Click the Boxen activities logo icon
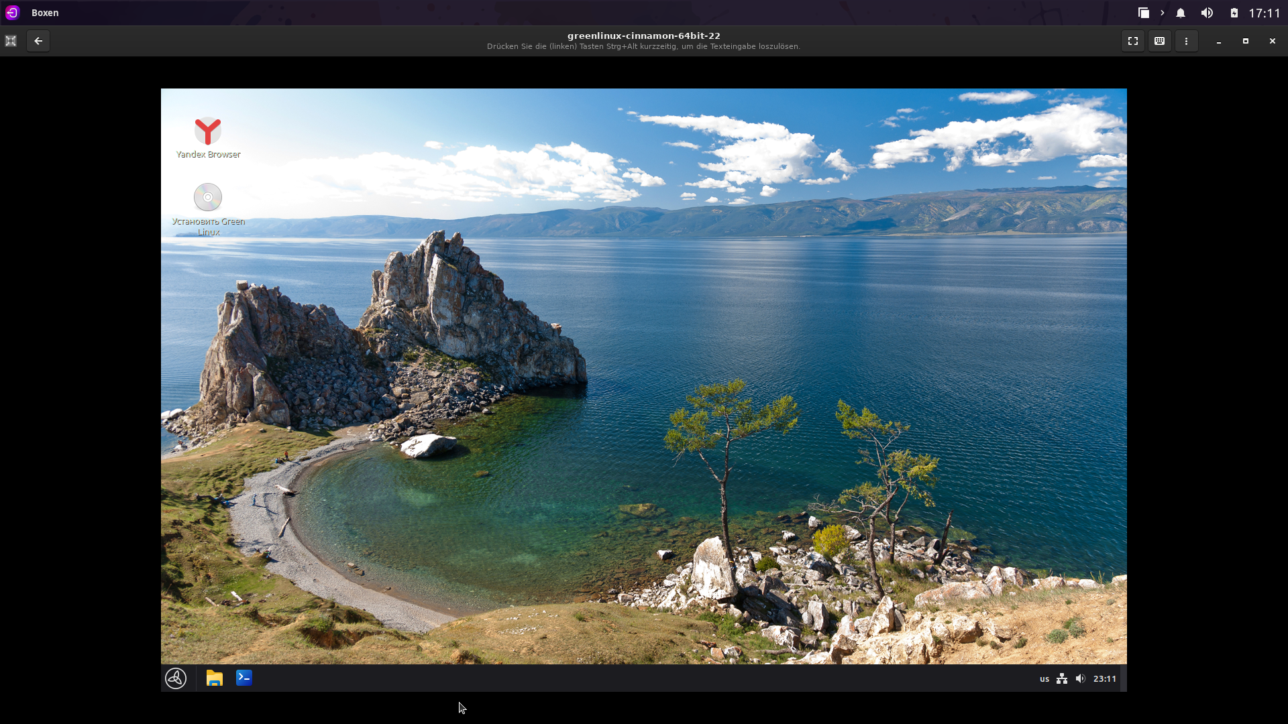Viewport: 1288px width, 724px height. coord(12,13)
